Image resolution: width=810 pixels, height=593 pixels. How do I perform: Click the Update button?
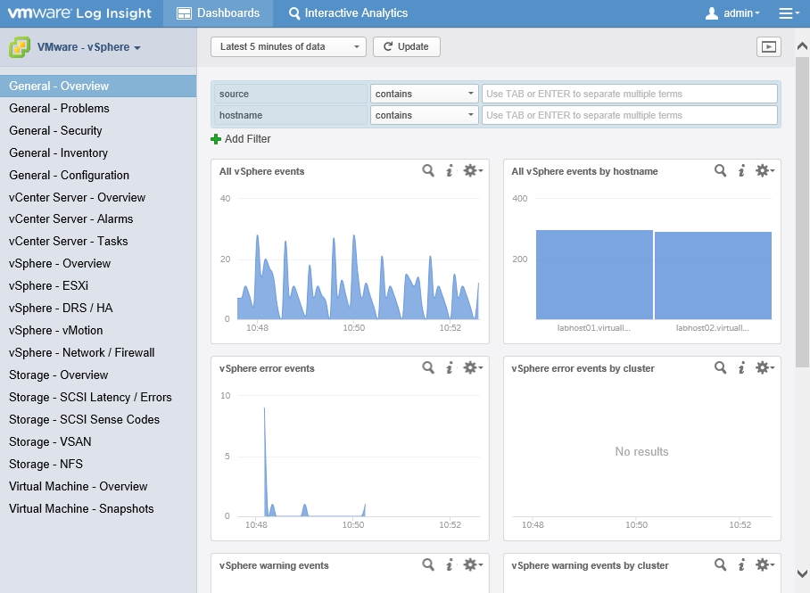tap(407, 47)
